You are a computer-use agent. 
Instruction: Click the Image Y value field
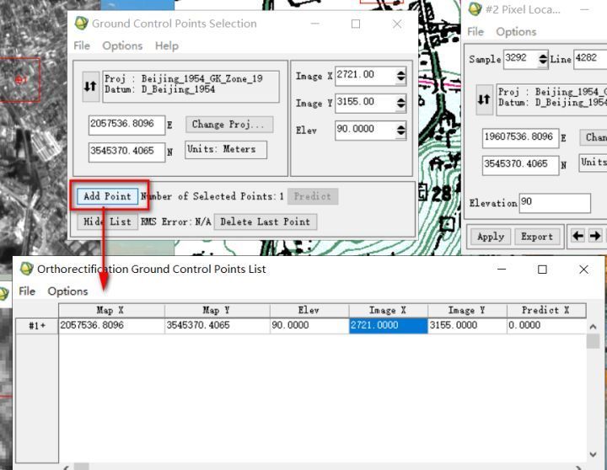point(365,104)
